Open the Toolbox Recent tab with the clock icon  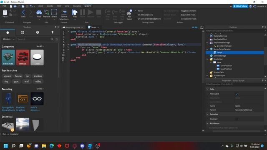pos(38,32)
